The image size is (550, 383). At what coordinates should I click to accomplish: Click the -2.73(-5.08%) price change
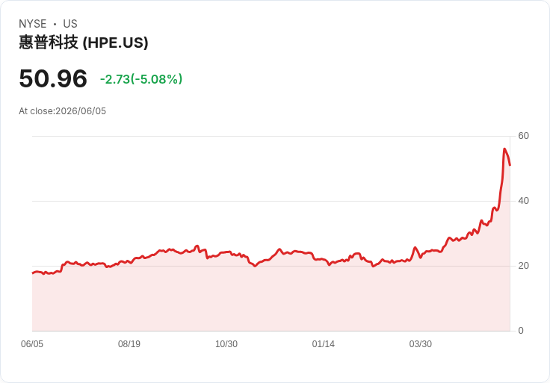tap(141, 79)
